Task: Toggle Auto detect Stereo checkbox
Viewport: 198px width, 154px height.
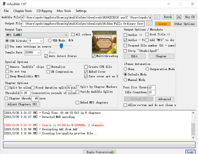Action: coord(46,56)
